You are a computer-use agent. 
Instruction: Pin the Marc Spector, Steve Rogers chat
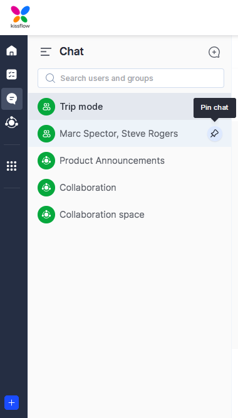coord(215,134)
